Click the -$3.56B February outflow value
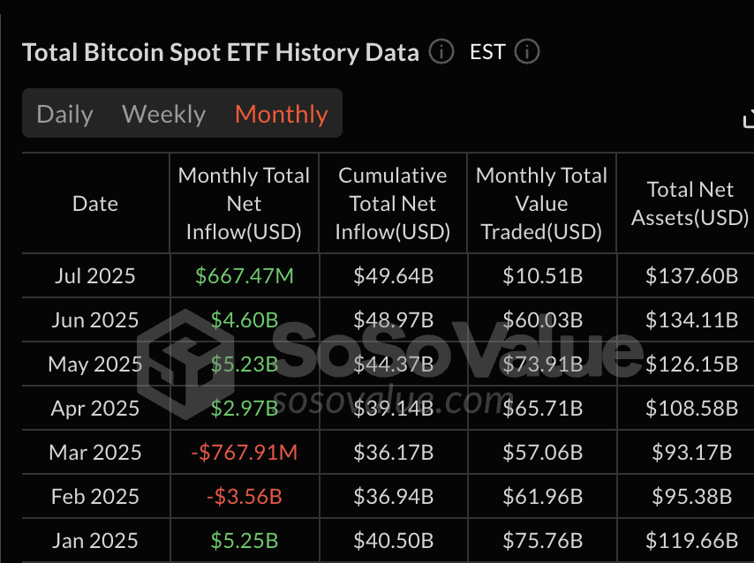Image resolution: width=754 pixels, height=563 pixels. click(245, 497)
